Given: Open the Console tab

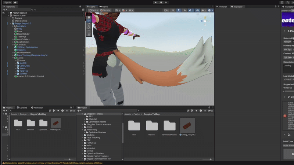Looking at the screenshot, I should [22, 107].
